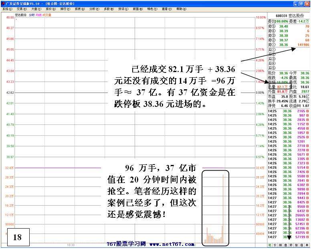Select the last tick row with volume 57199

point(289,237)
